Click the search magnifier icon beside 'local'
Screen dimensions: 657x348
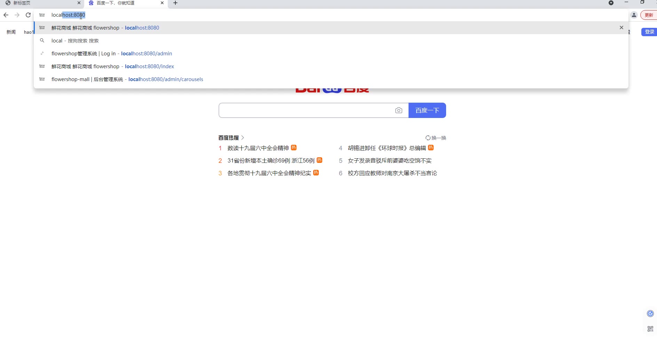[x=42, y=41]
